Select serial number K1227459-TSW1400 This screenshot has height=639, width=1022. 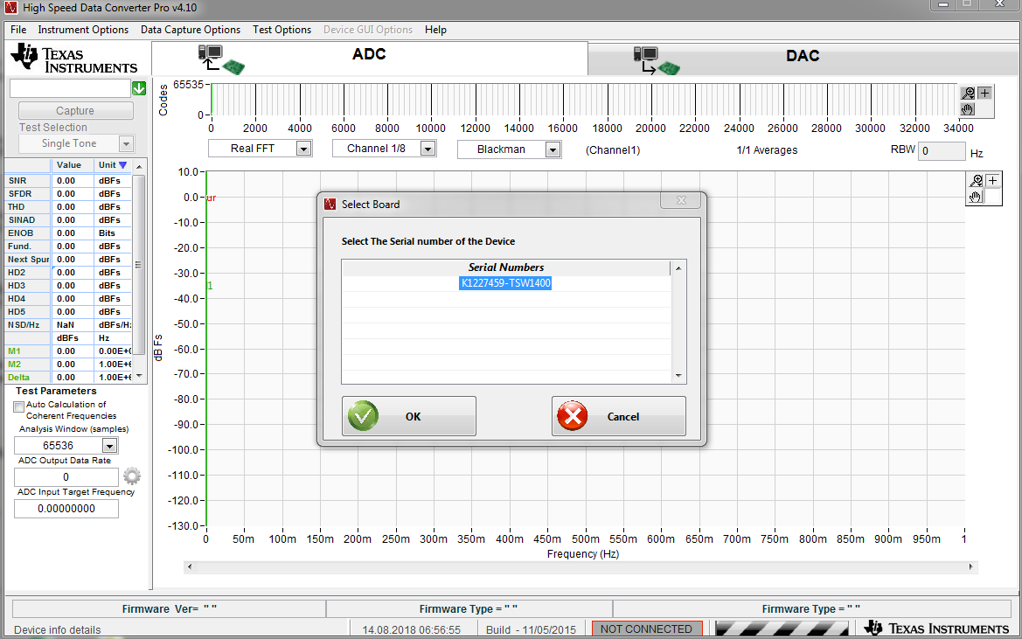506,283
